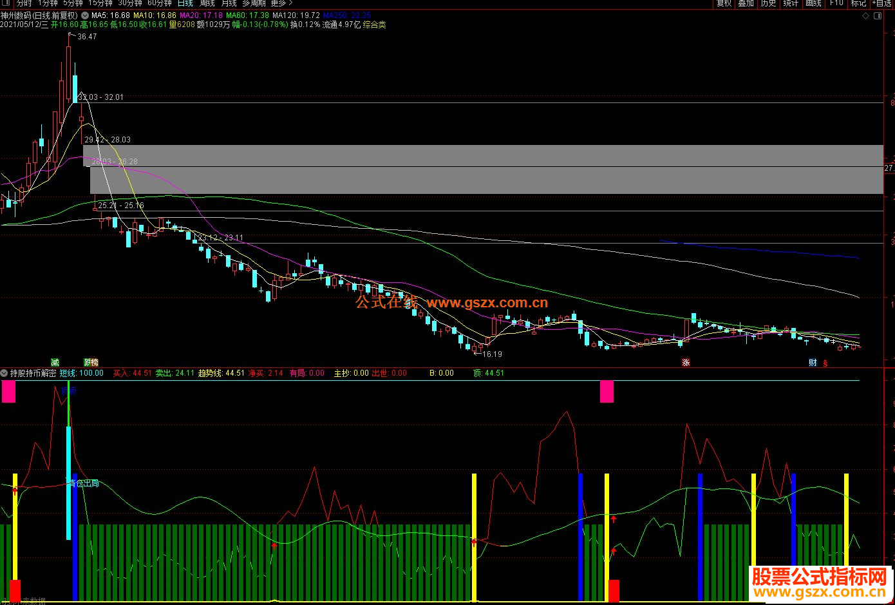
Task: Click the 叠加 overlay button
Action: pyautogui.click(x=746, y=3)
